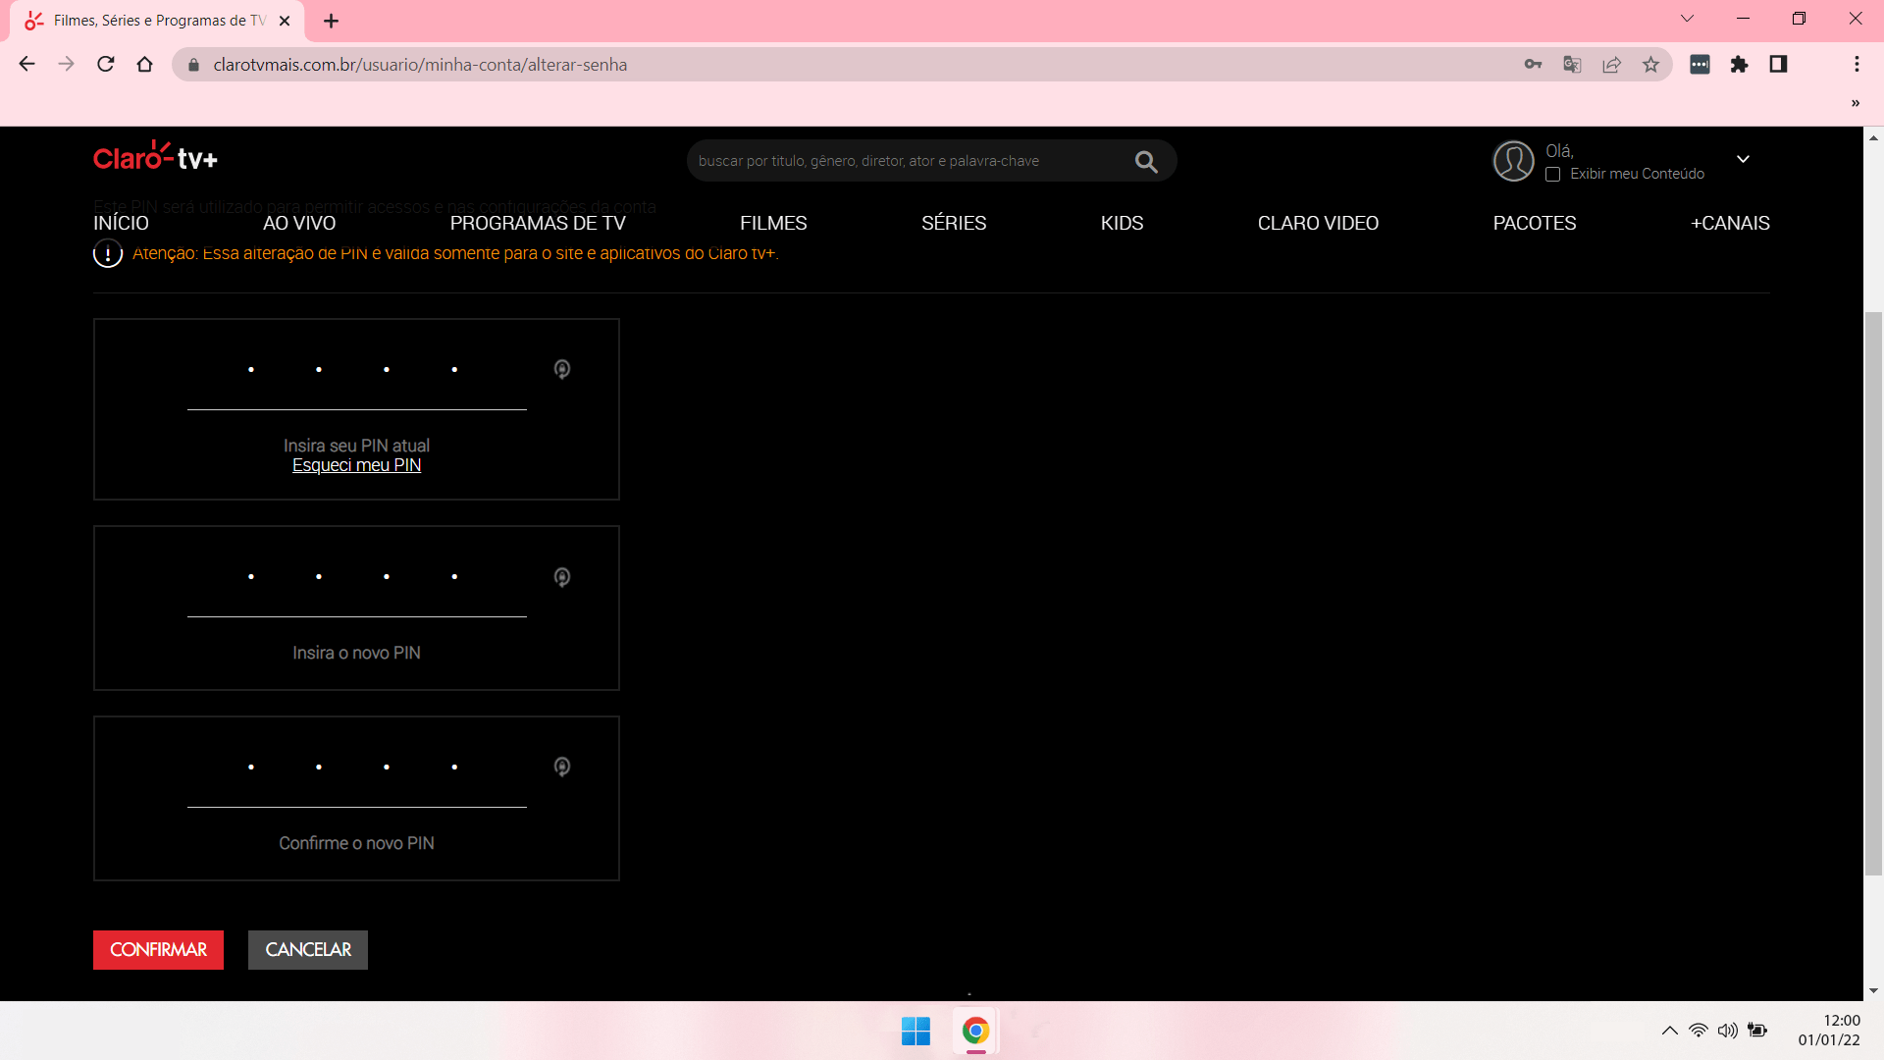Open a new browser tab

[x=331, y=21]
